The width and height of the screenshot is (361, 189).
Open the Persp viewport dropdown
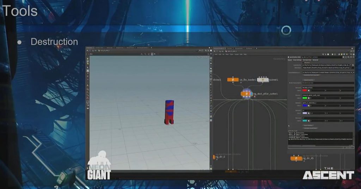pos(200,57)
